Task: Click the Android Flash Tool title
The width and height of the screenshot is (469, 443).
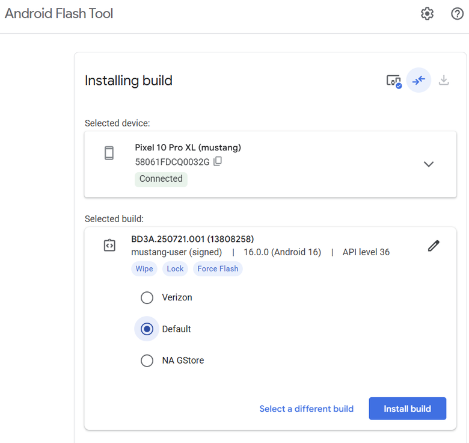Action: (x=59, y=13)
